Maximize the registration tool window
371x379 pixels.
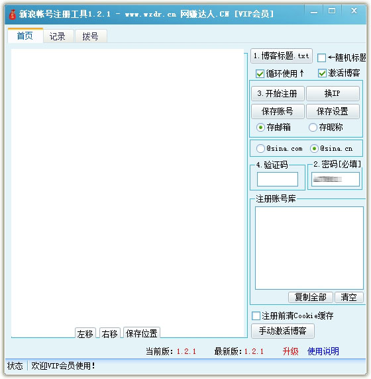coord(332,11)
